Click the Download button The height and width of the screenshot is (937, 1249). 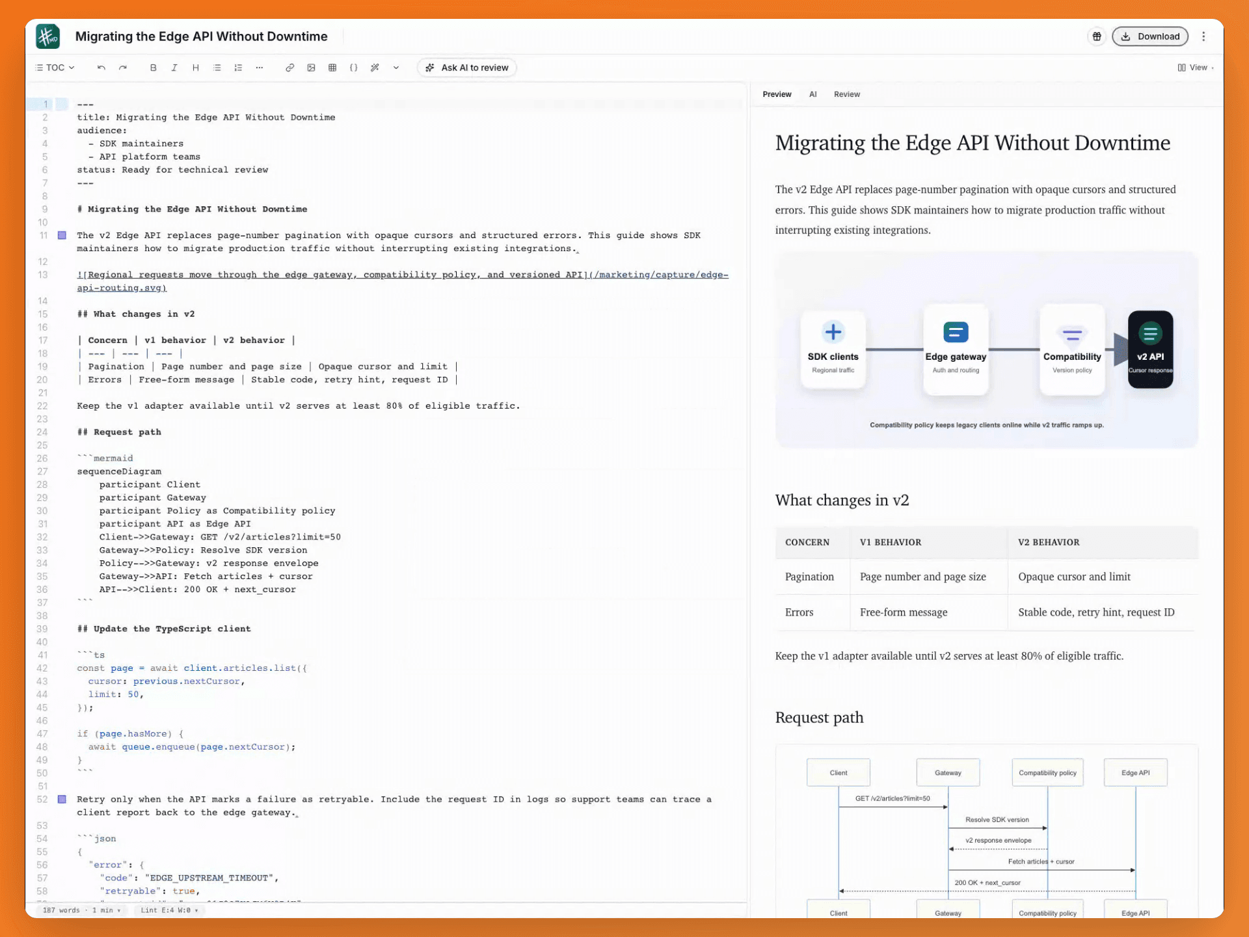pyautogui.click(x=1150, y=36)
